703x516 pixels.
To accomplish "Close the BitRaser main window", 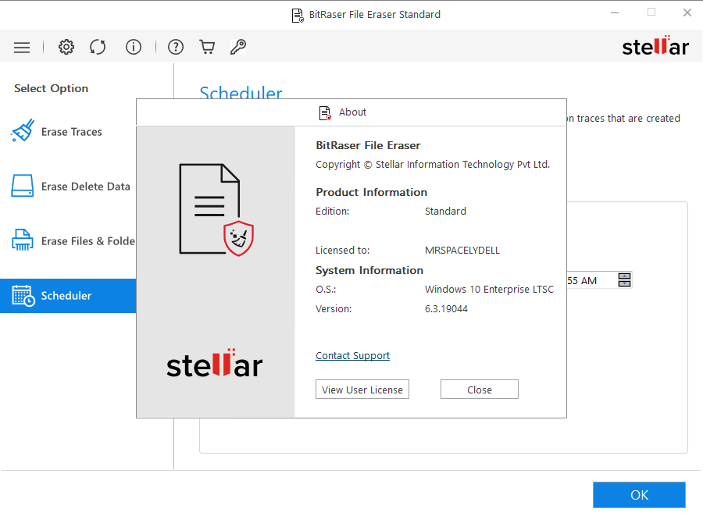I will coord(687,13).
